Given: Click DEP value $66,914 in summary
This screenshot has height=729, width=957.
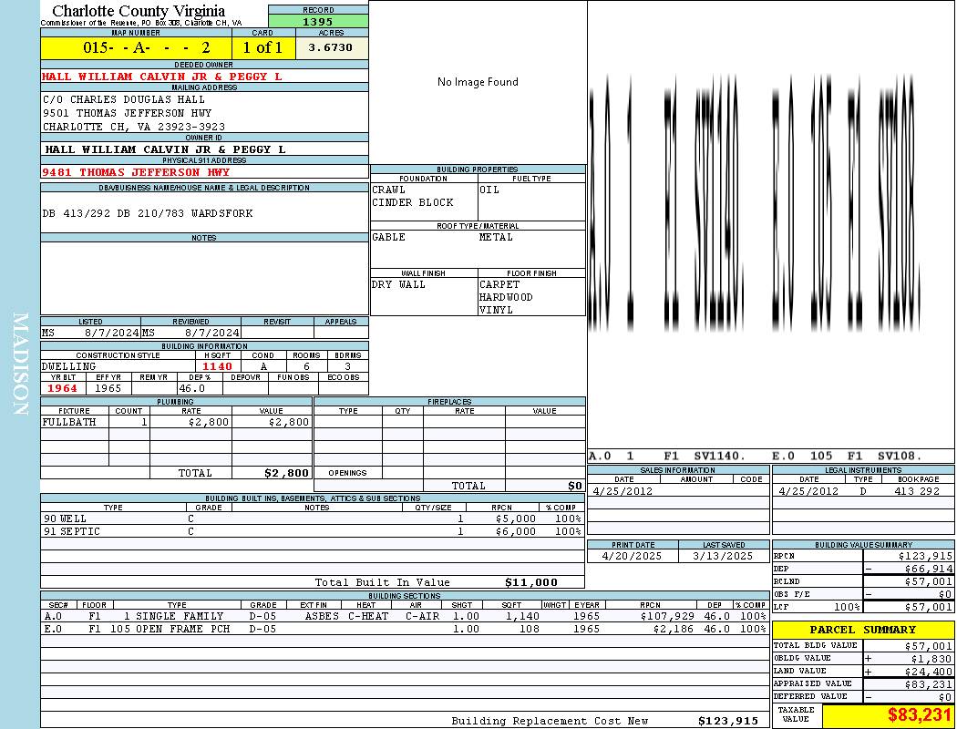Looking at the screenshot, I should [x=929, y=570].
